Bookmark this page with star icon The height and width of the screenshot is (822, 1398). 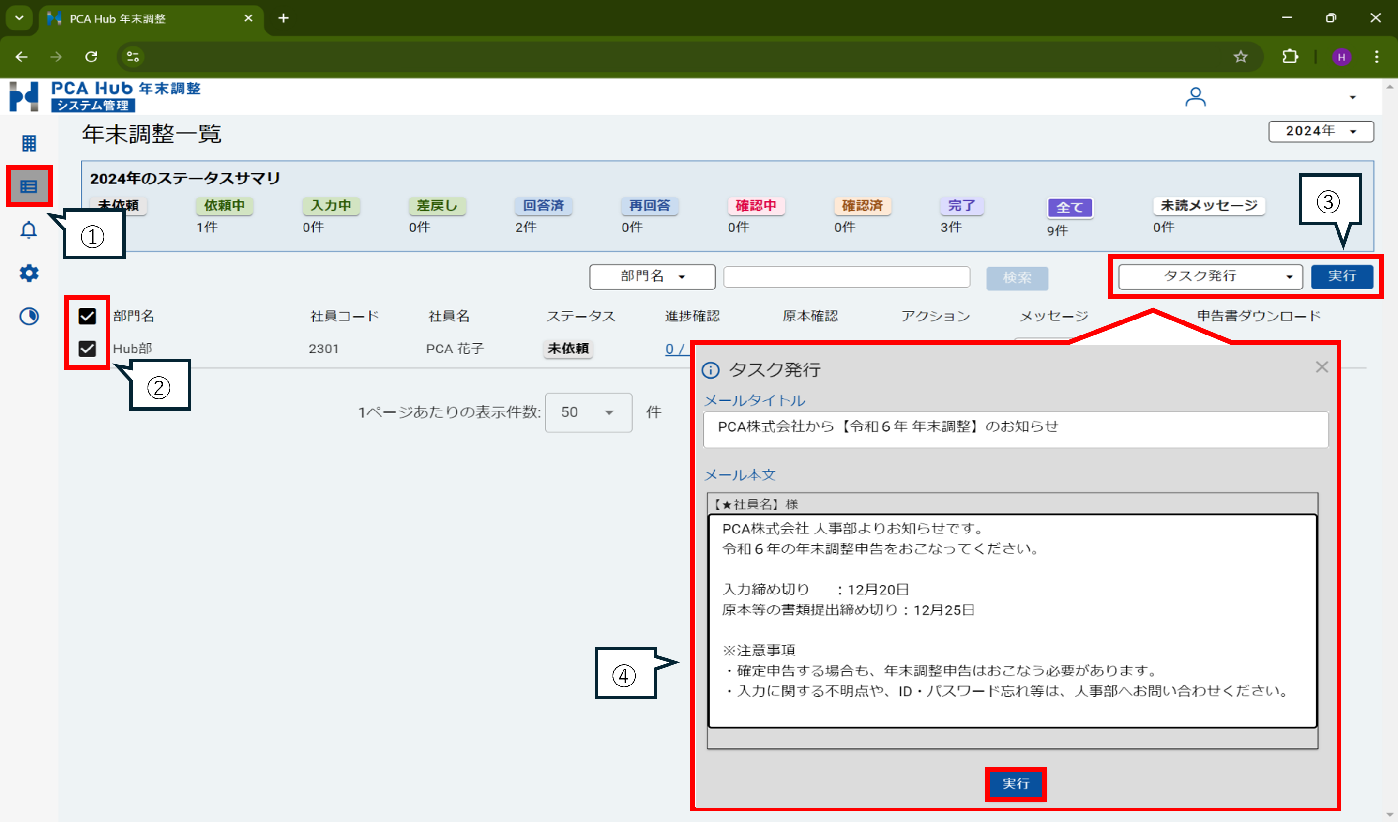[1241, 57]
